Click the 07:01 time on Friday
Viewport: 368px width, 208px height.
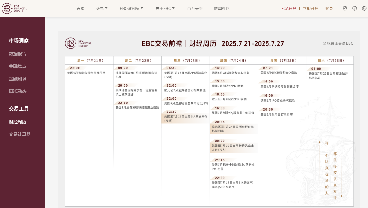coord(268,68)
